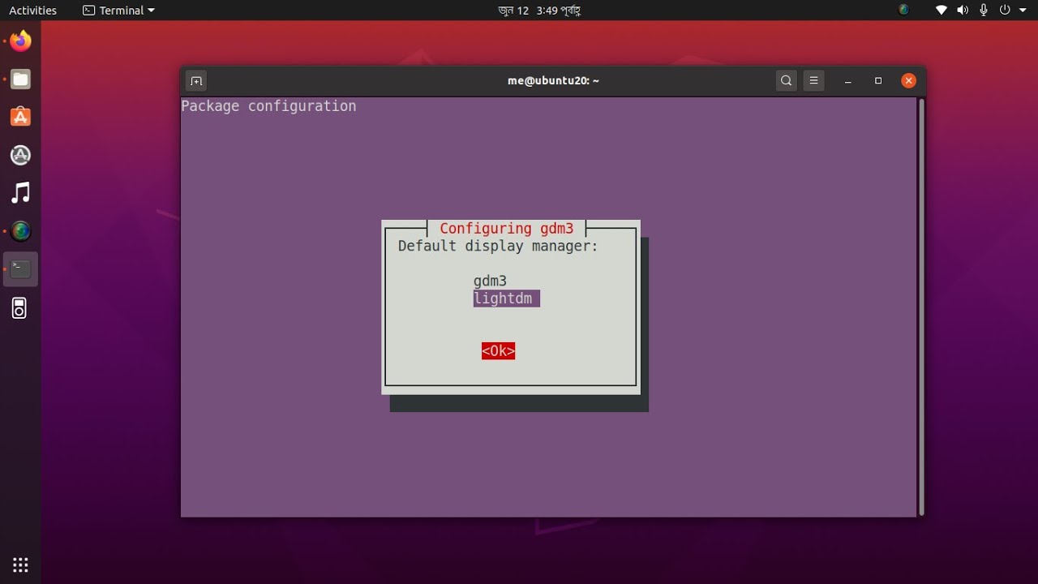Close the terminal window

tap(908, 80)
